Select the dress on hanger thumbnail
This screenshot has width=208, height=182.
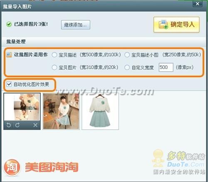(x=100, y=111)
